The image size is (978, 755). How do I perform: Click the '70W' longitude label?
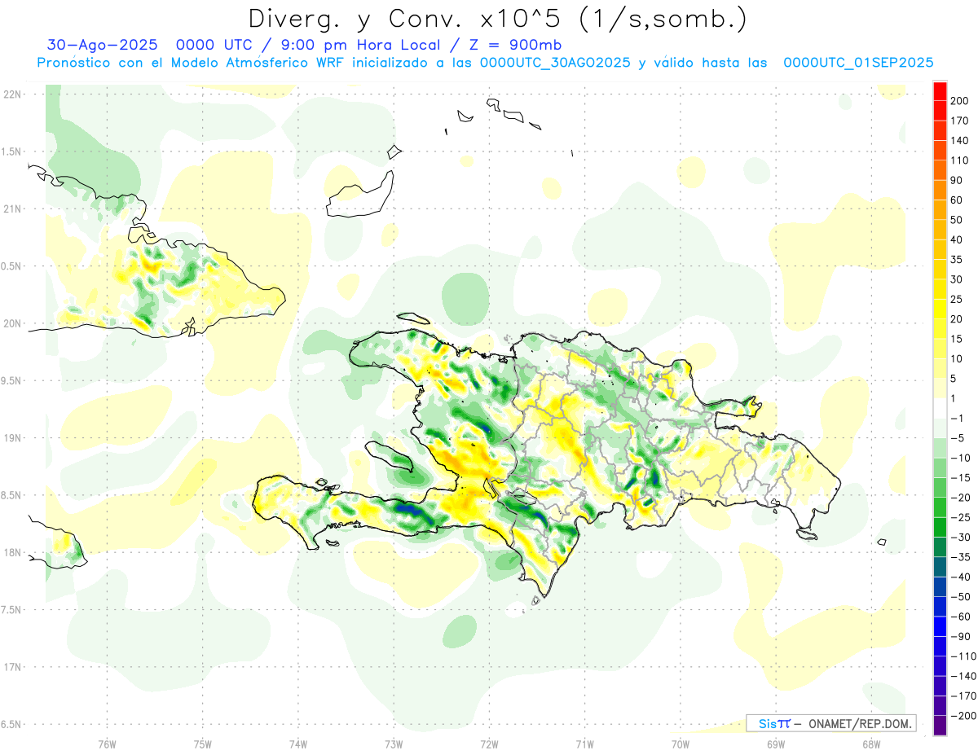click(x=681, y=743)
